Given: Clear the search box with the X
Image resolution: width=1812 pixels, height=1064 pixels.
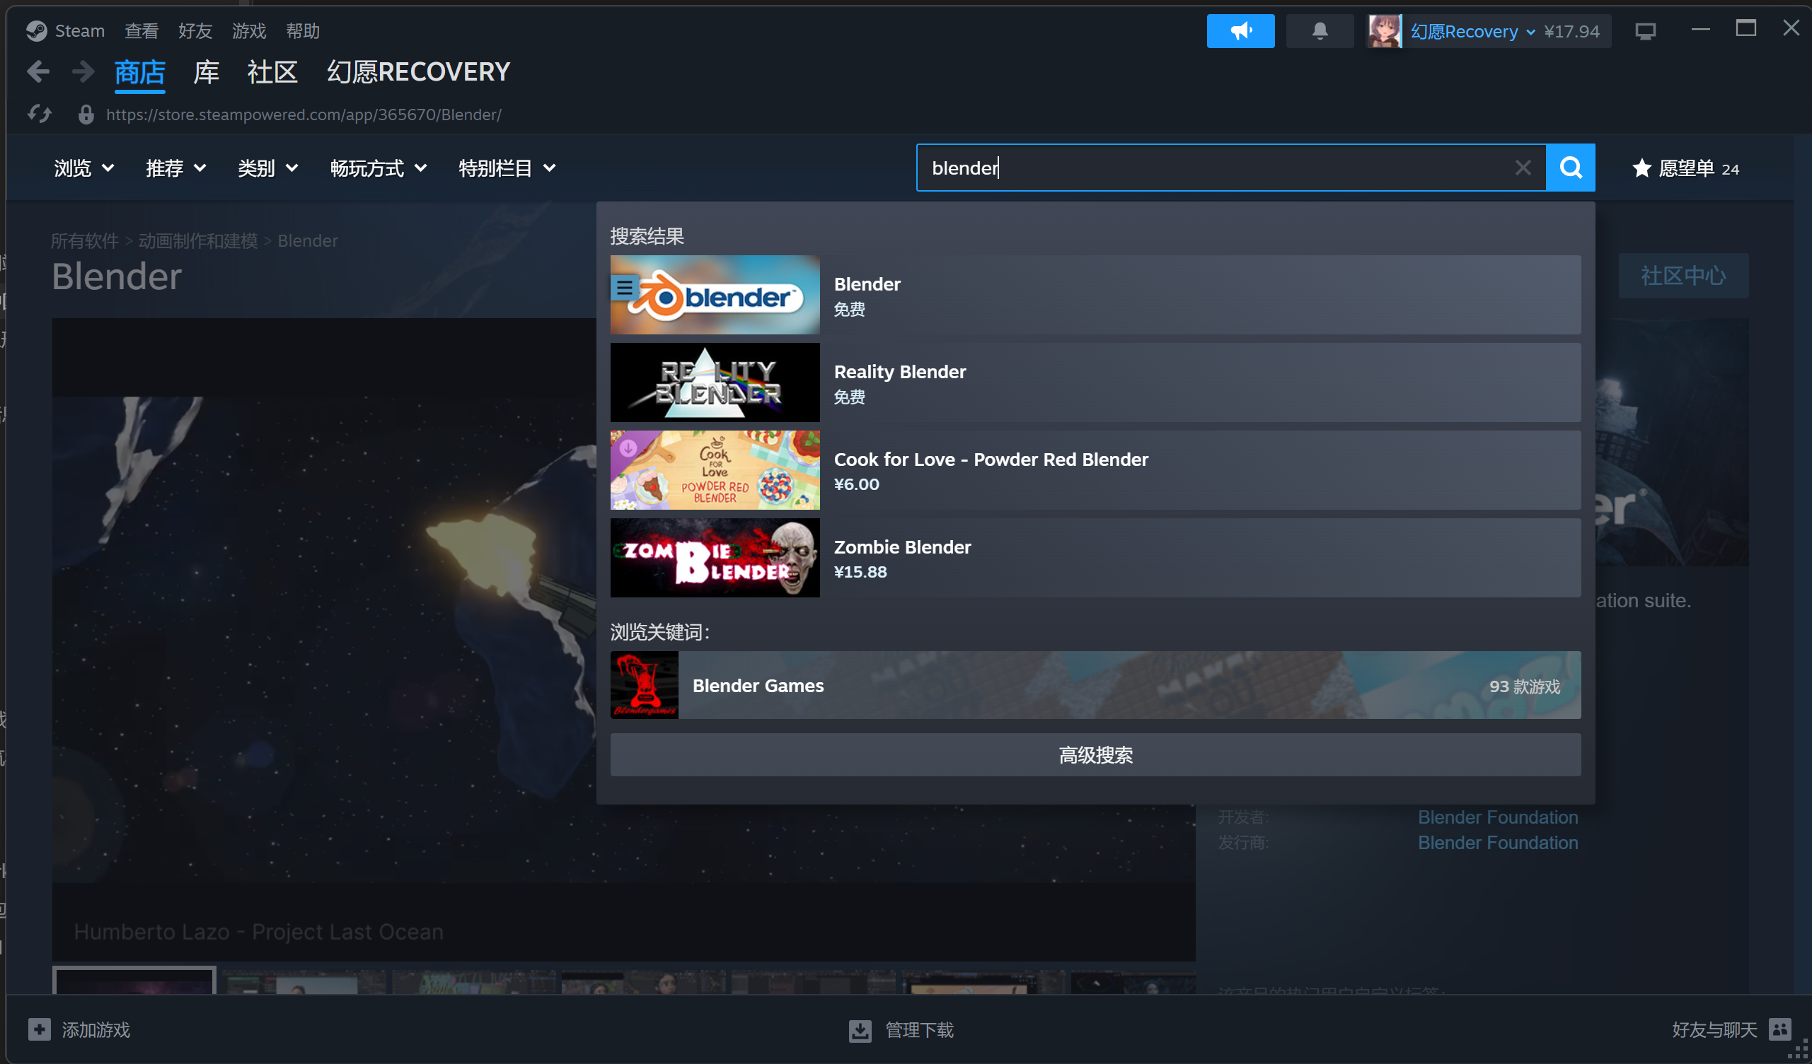Looking at the screenshot, I should pos(1522,168).
